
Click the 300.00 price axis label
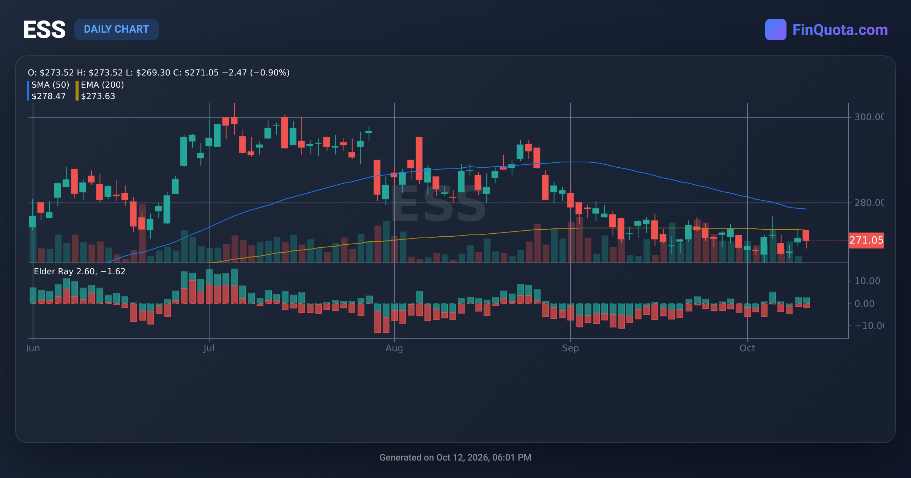tap(869, 117)
